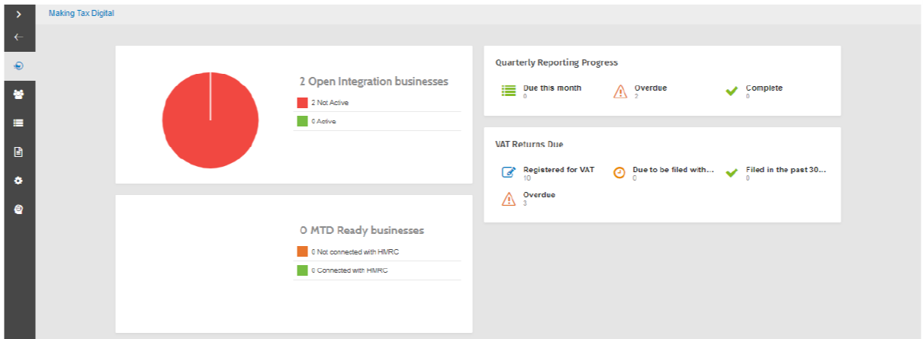
Task: Open the document sidebar icon
Action: tap(19, 152)
